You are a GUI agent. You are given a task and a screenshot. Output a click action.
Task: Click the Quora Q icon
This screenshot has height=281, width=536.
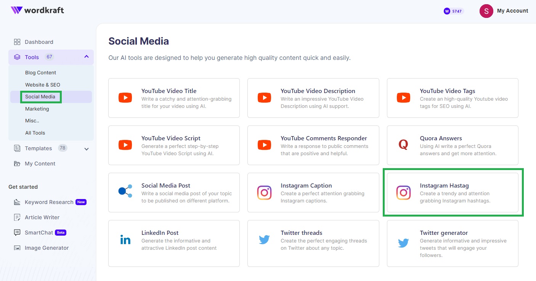click(403, 145)
